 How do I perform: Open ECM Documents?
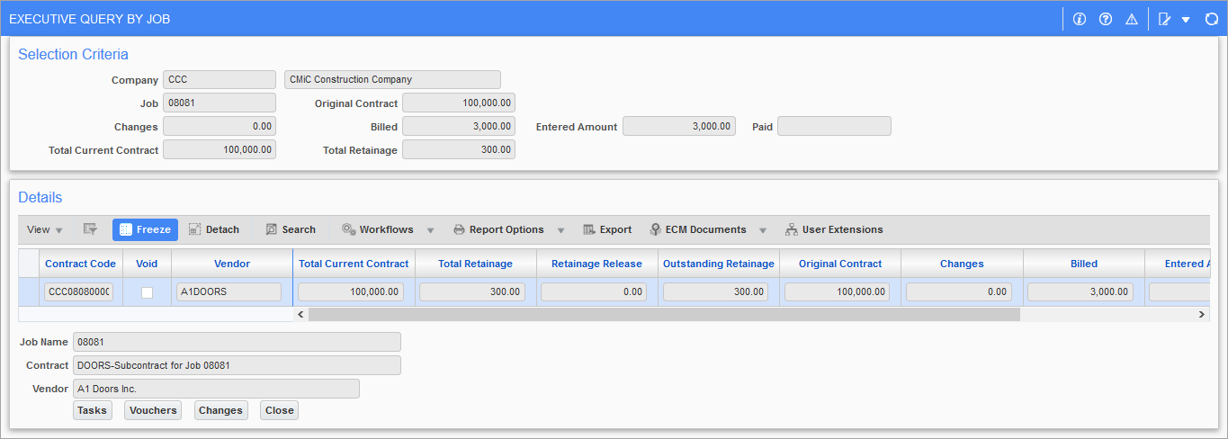[698, 229]
